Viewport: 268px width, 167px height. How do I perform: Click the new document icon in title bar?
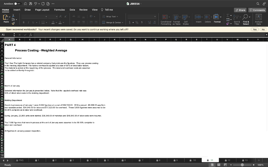(48, 4)
